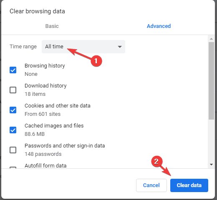Image resolution: width=217 pixels, height=200 pixels.
Task: Toggle the Autofill form data checkbox
Action: 13,167
